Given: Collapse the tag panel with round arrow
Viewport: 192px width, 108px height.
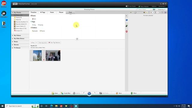Looking at the screenshot, I should click(x=77, y=39).
